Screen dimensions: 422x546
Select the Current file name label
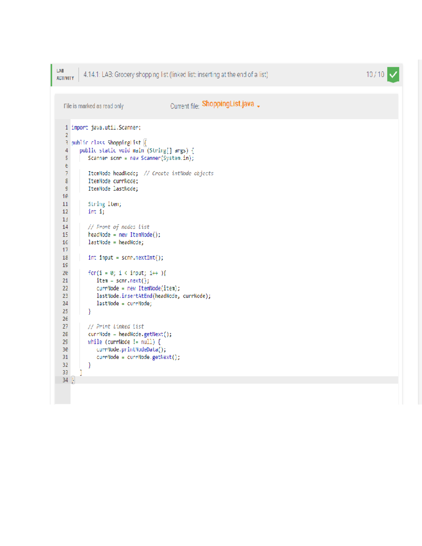pyautogui.click(x=184, y=105)
